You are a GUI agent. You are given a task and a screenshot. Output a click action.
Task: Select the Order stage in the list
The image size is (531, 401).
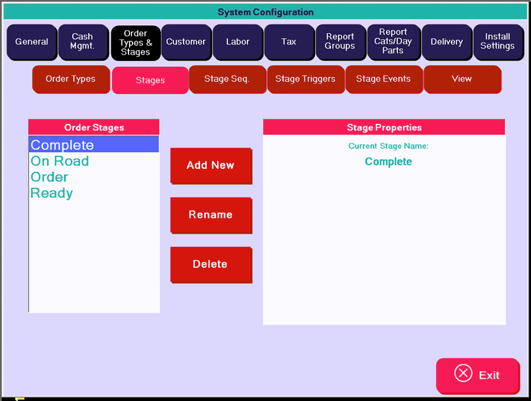pyautogui.click(x=94, y=177)
